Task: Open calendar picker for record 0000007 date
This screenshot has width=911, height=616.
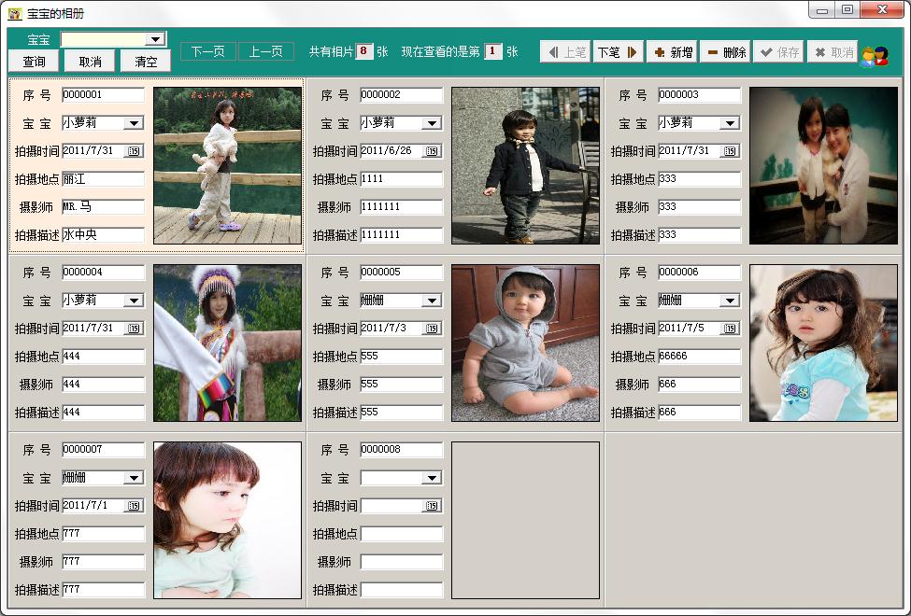Action: (133, 506)
